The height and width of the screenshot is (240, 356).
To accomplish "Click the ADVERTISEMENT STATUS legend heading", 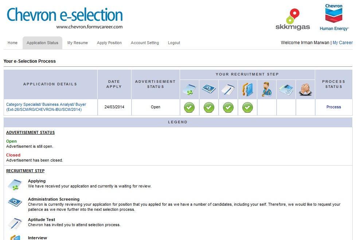I will (30, 132).
